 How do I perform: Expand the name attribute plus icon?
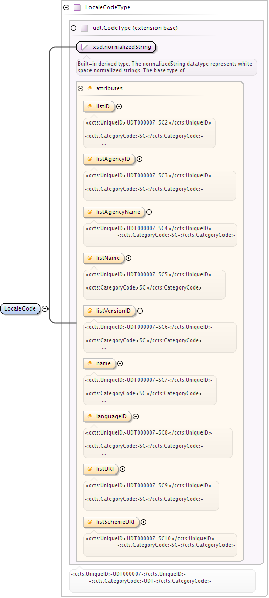(120, 363)
